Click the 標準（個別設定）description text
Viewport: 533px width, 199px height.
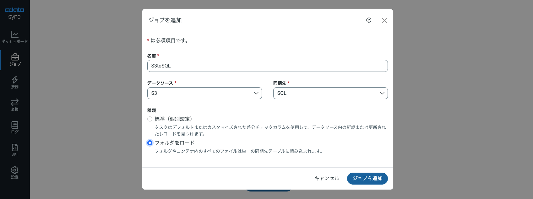point(270,131)
